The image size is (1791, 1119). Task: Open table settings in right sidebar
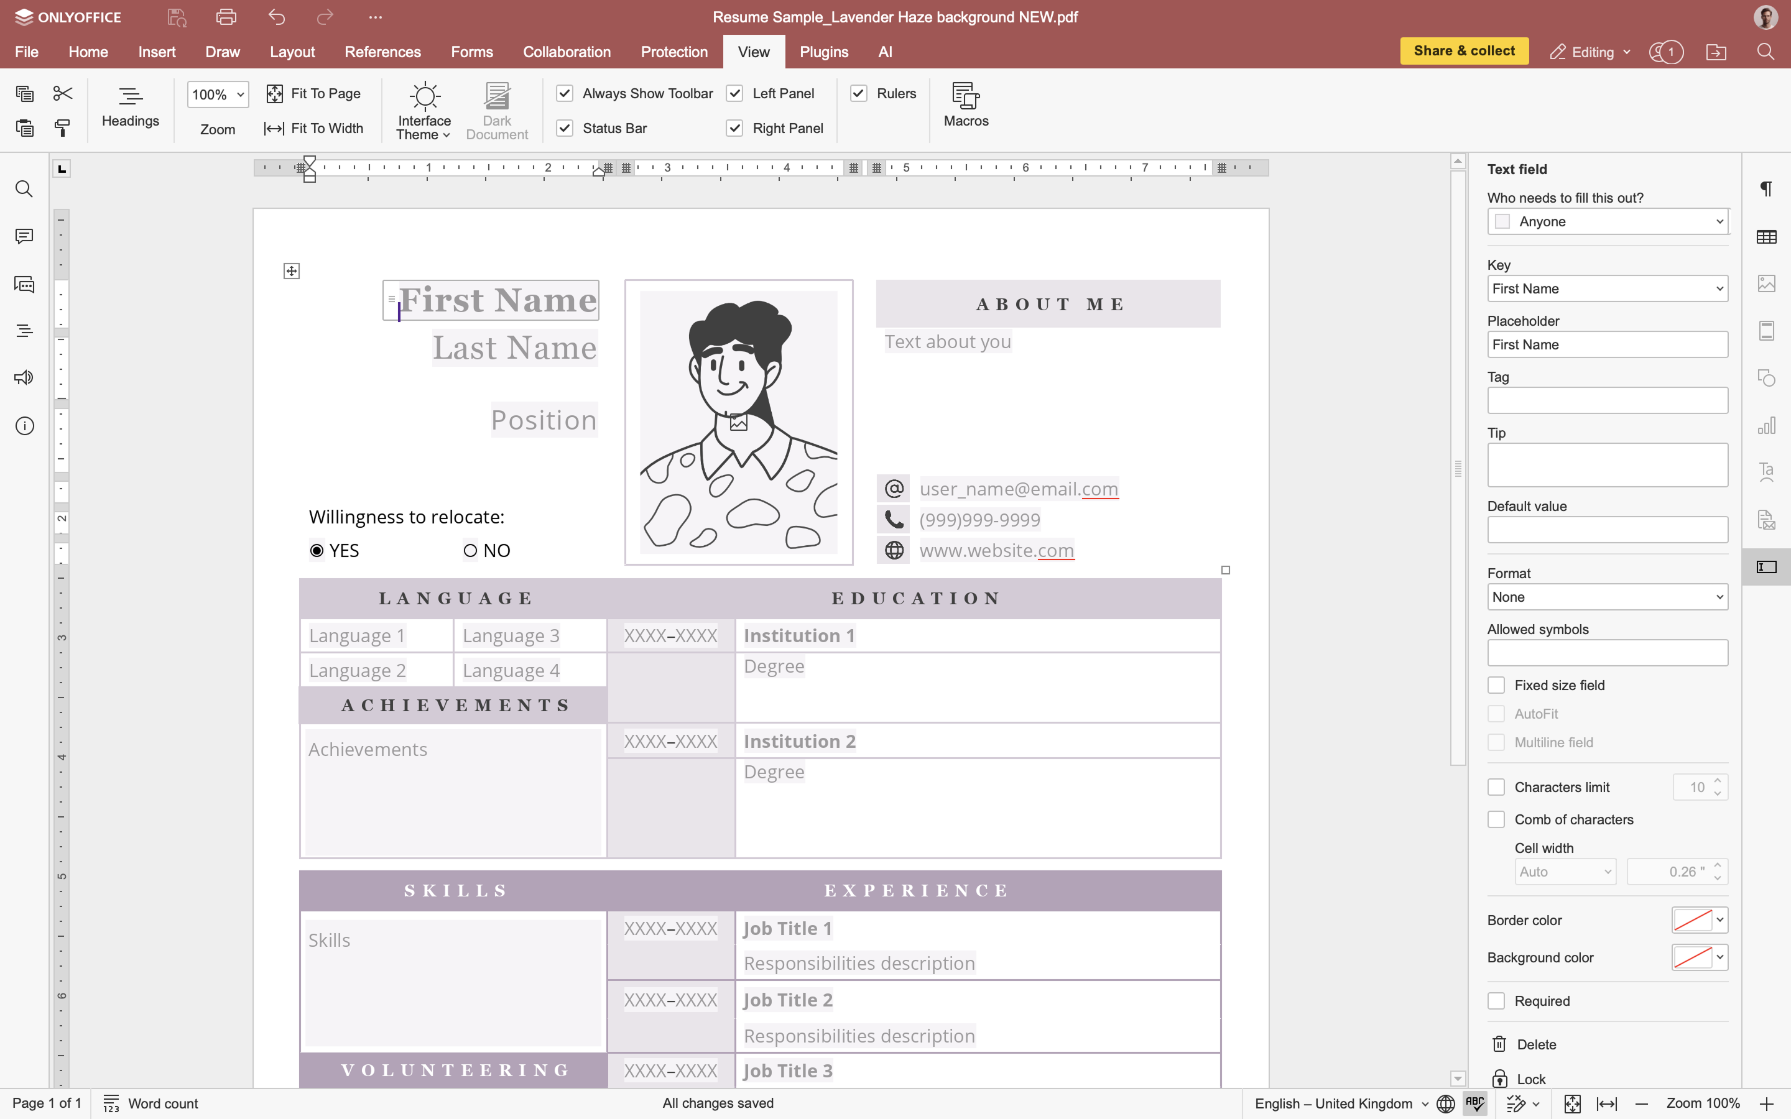tap(1767, 237)
